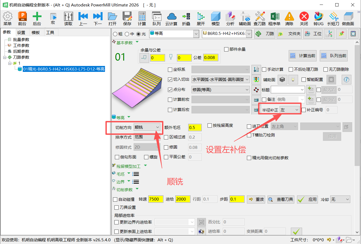Uncheck the 切入切出 checkbox
361x244 pixels.
click(170, 80)
